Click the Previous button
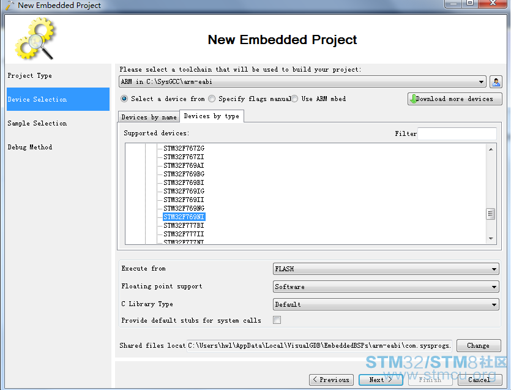511x390 pixels. pos(331,380)
